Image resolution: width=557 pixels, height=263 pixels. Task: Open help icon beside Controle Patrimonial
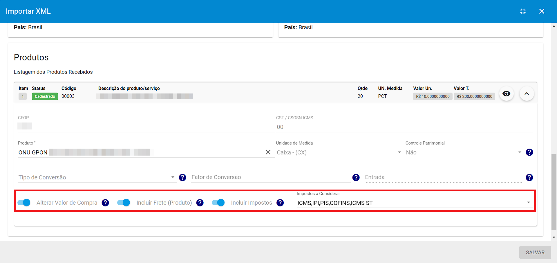[x=529, y=152]
